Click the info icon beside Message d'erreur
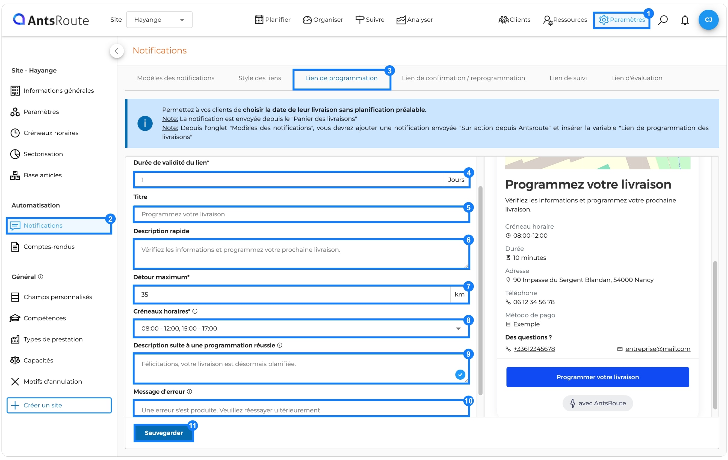Image resolution: width=728 pixels, height=460 pixels. coord(189,392)
